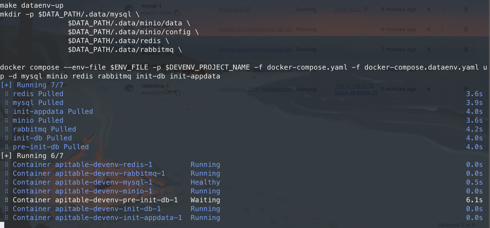
Task: Click the '3 minutes ago' rabbitmq-1 timestamp
Action: click(398, 89)
